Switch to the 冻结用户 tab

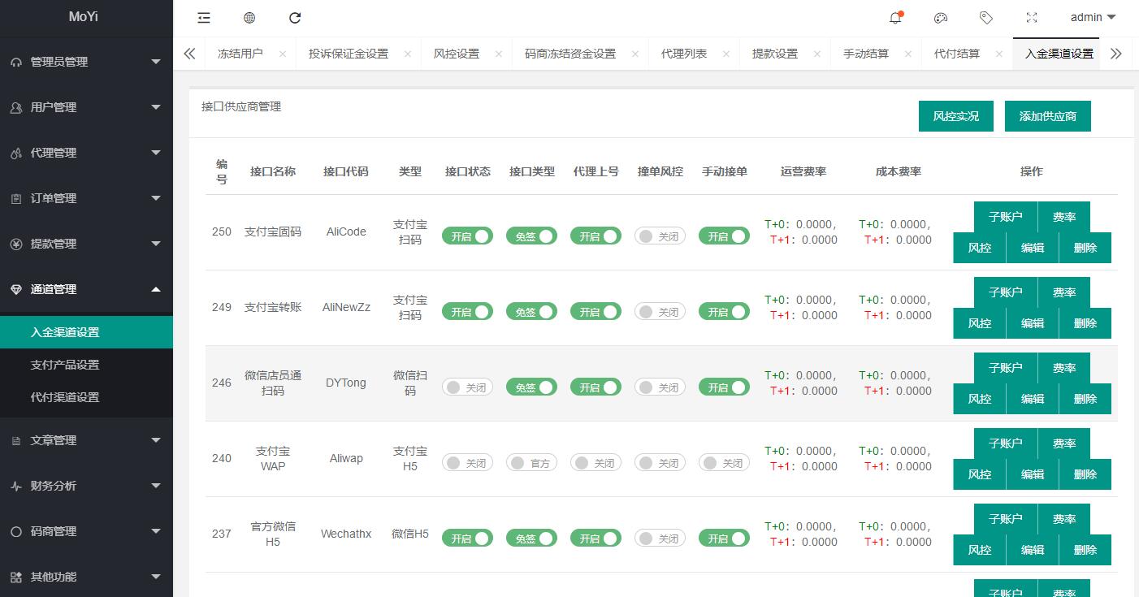coord(240,54)
